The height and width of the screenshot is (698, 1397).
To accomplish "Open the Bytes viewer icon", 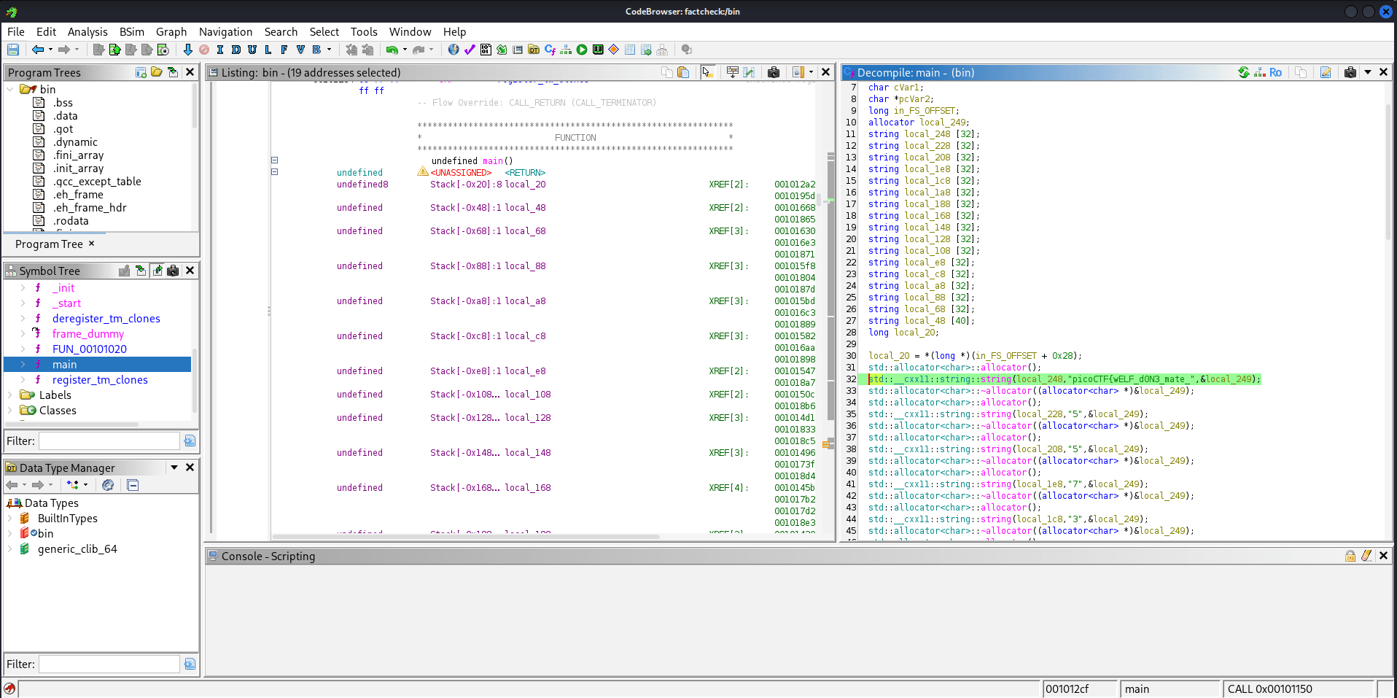I will click(x=486, y=50).
